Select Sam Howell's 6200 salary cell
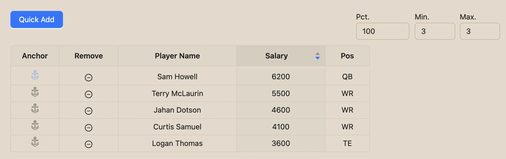 click(x=281, y=77)
